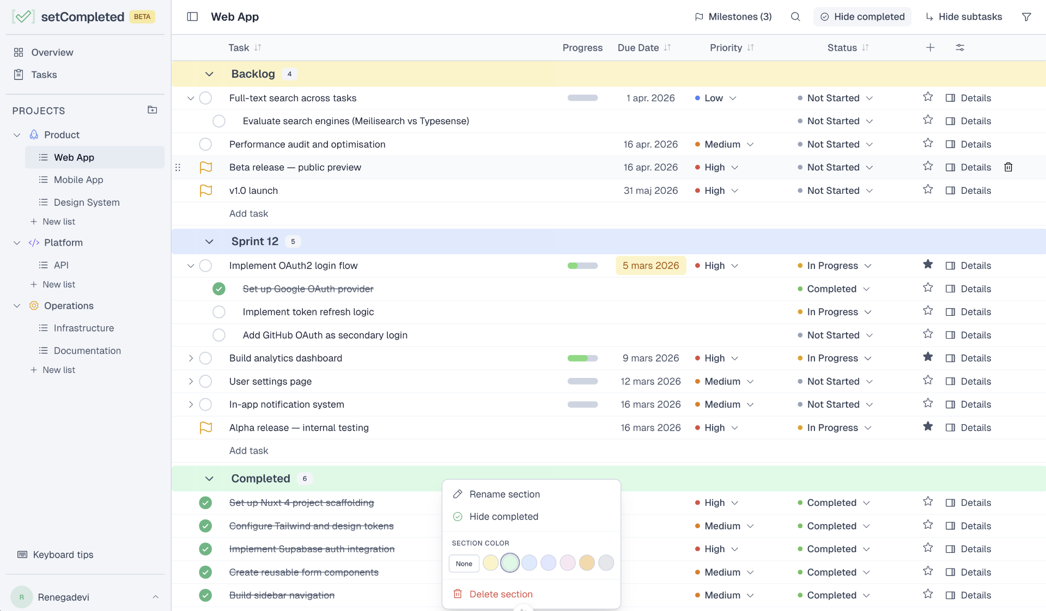
Task: Mark Performance audit and optimisation as done
Action: (205, 144)
